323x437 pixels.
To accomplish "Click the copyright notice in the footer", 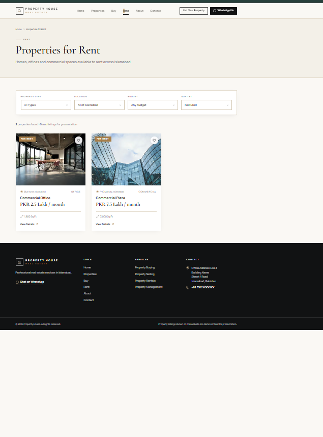I will (38, 324).
